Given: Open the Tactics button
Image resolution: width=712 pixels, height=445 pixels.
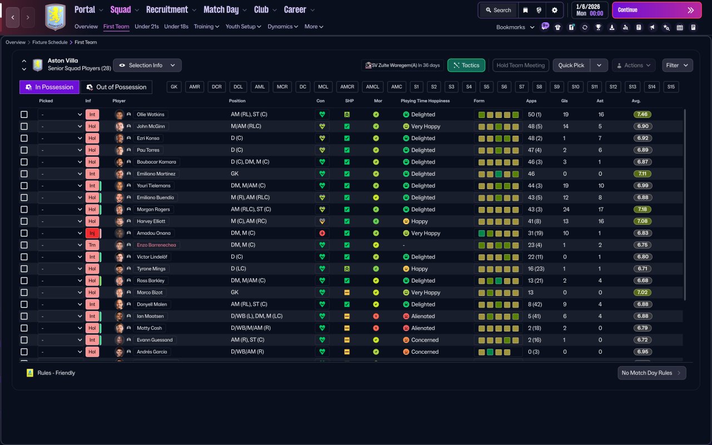Looking at the screenshot, I should tap(466, 65).
